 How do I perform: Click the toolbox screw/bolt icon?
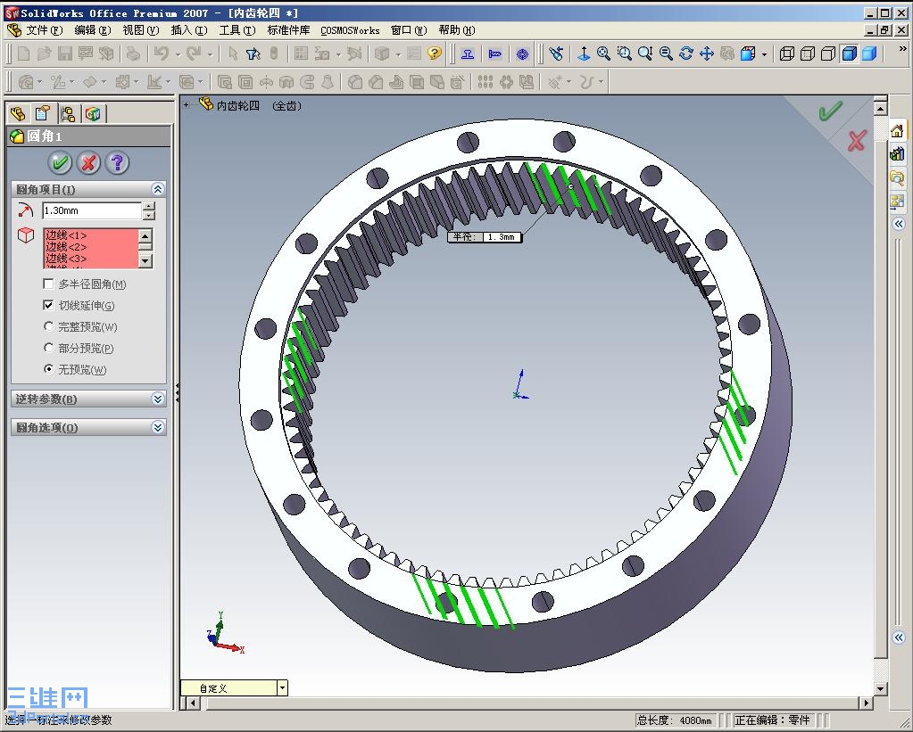pos(495,54)
